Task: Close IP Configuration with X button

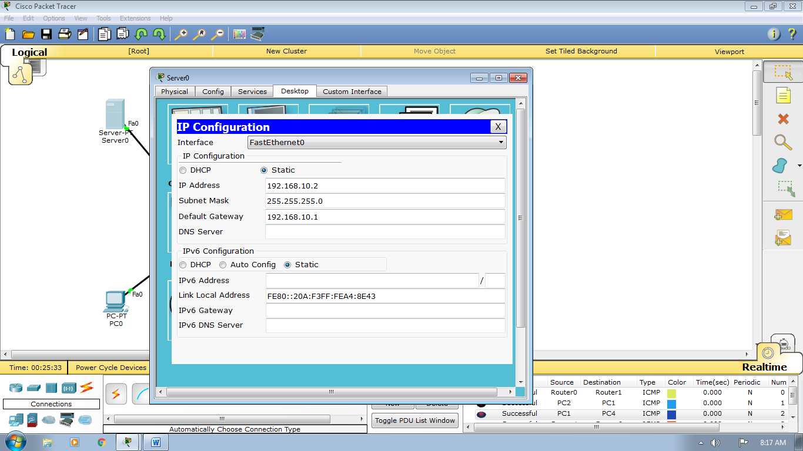Action: (x=498, y=127)
